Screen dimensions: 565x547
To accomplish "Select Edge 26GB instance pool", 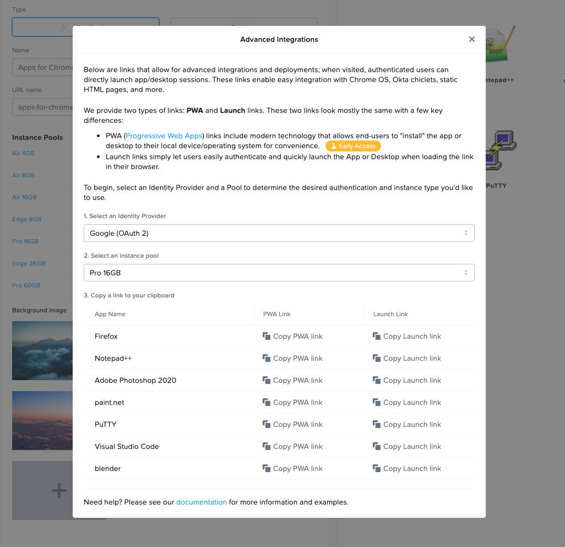I will tap(29, 263).
